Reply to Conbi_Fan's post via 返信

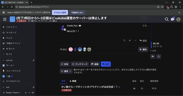[x=143, y=41]
